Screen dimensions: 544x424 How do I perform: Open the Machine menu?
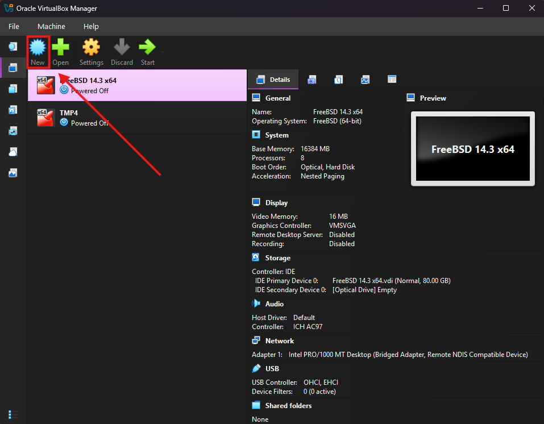click(x=51, y=26)
